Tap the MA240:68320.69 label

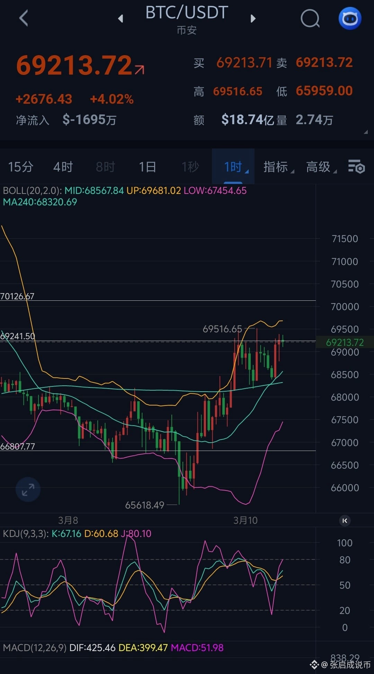pos(40,202)
